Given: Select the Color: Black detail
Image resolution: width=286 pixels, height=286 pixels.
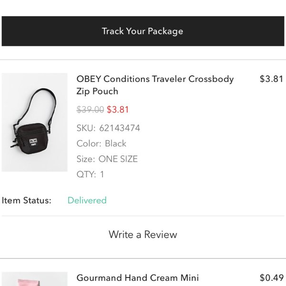Looking at the screenshot, I should [102, 143].
